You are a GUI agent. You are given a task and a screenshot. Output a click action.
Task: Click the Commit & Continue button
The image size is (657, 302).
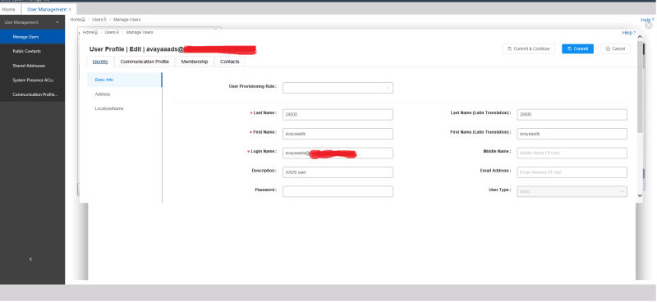(528, 48)
